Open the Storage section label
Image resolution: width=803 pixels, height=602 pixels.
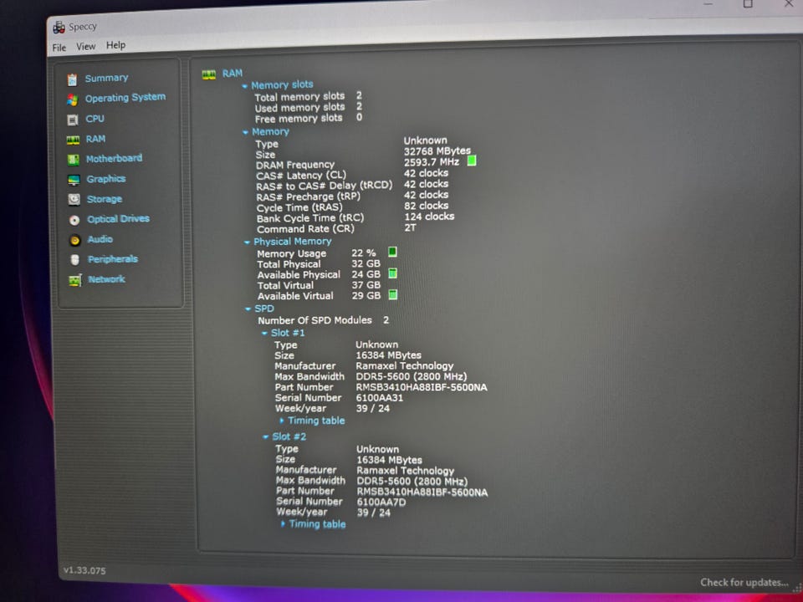click(x=105, y=199)
